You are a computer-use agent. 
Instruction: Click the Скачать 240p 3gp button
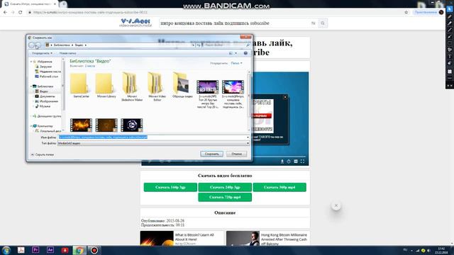click(x=225, y=187)
